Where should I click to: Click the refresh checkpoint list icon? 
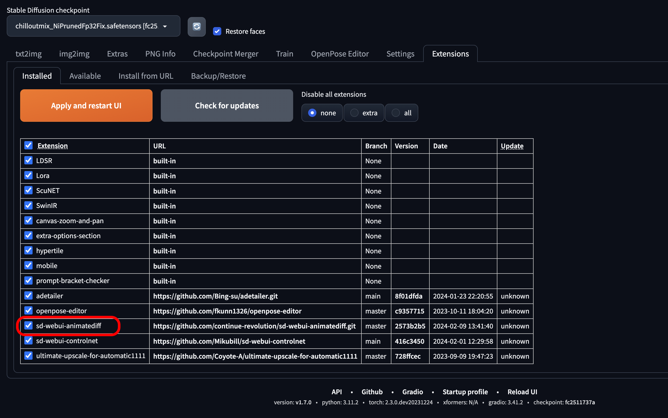click(196, 27)
